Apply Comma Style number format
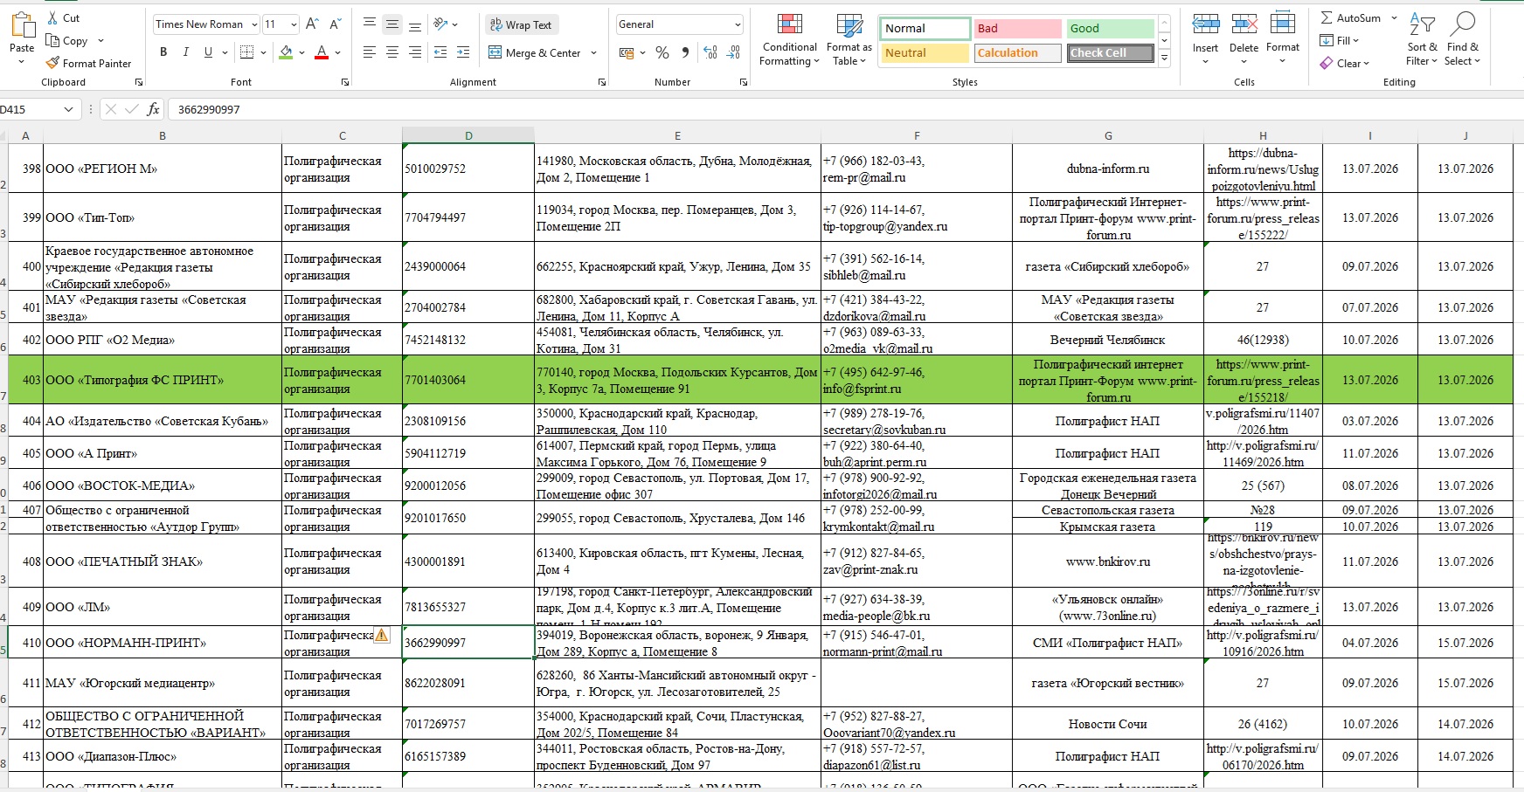The width and height of the screenshot is (1524, 792). (x=685, y=52)
